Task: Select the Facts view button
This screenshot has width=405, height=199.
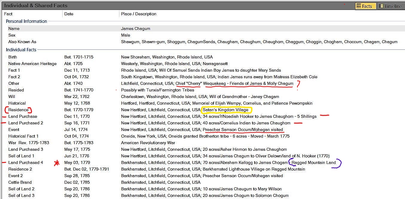Action: (x=366, y=6)
